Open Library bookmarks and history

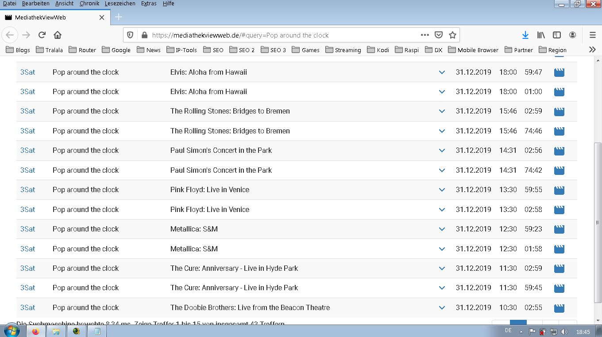tap(541, 35)
